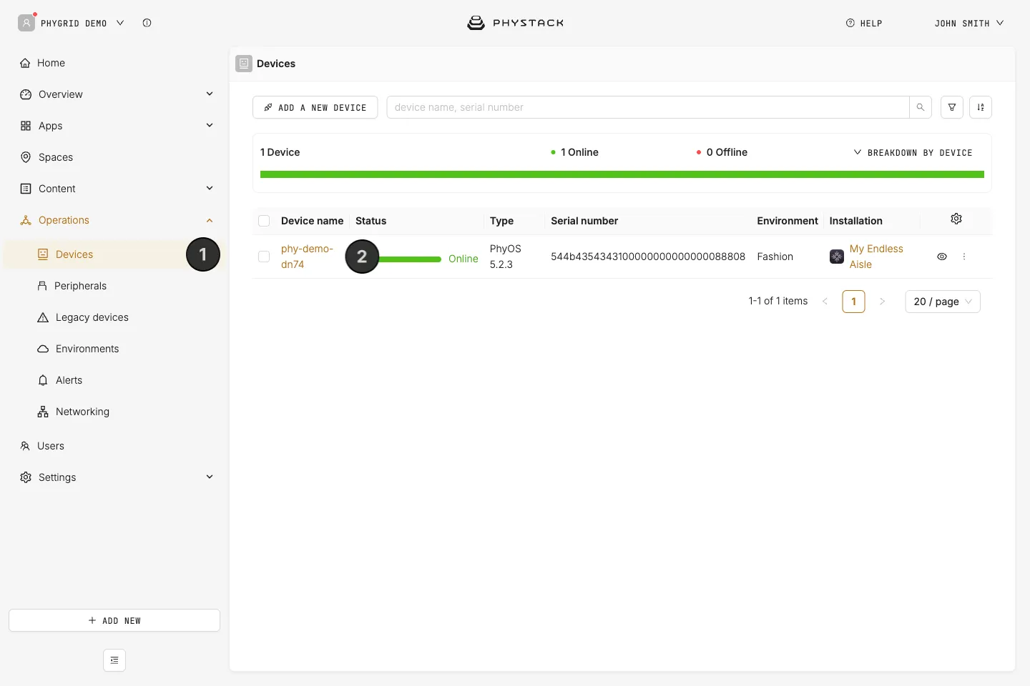1030x686 pixels.
Task: Click the Devices page header icon
Action: coord(244,64)
